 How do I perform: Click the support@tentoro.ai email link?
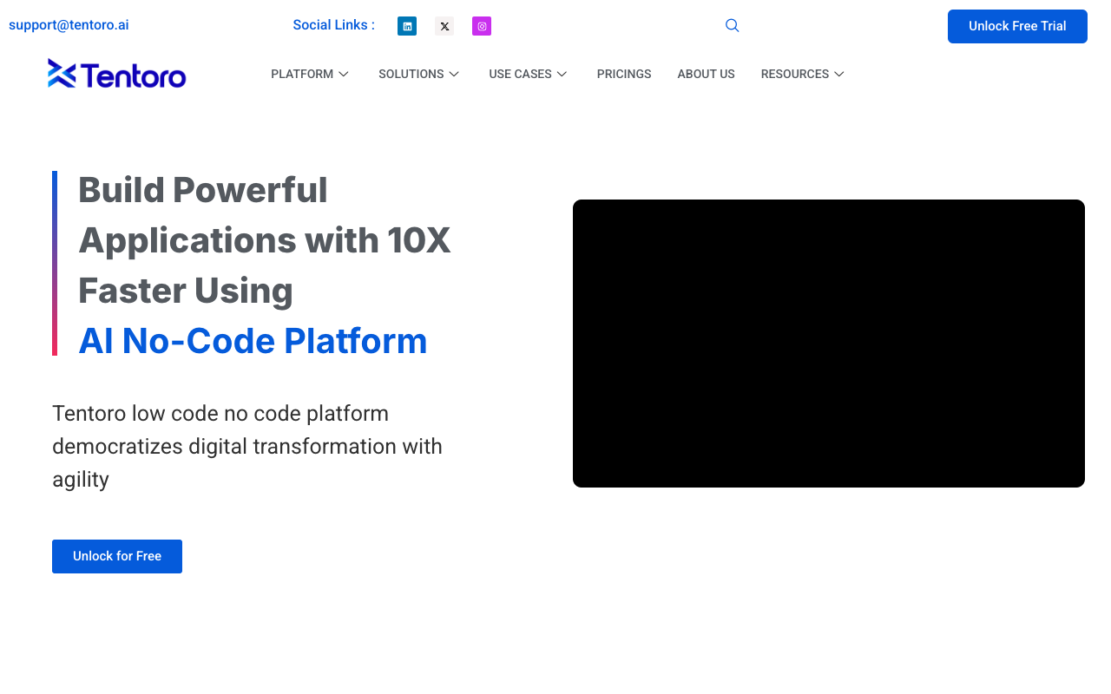[69, 25]
